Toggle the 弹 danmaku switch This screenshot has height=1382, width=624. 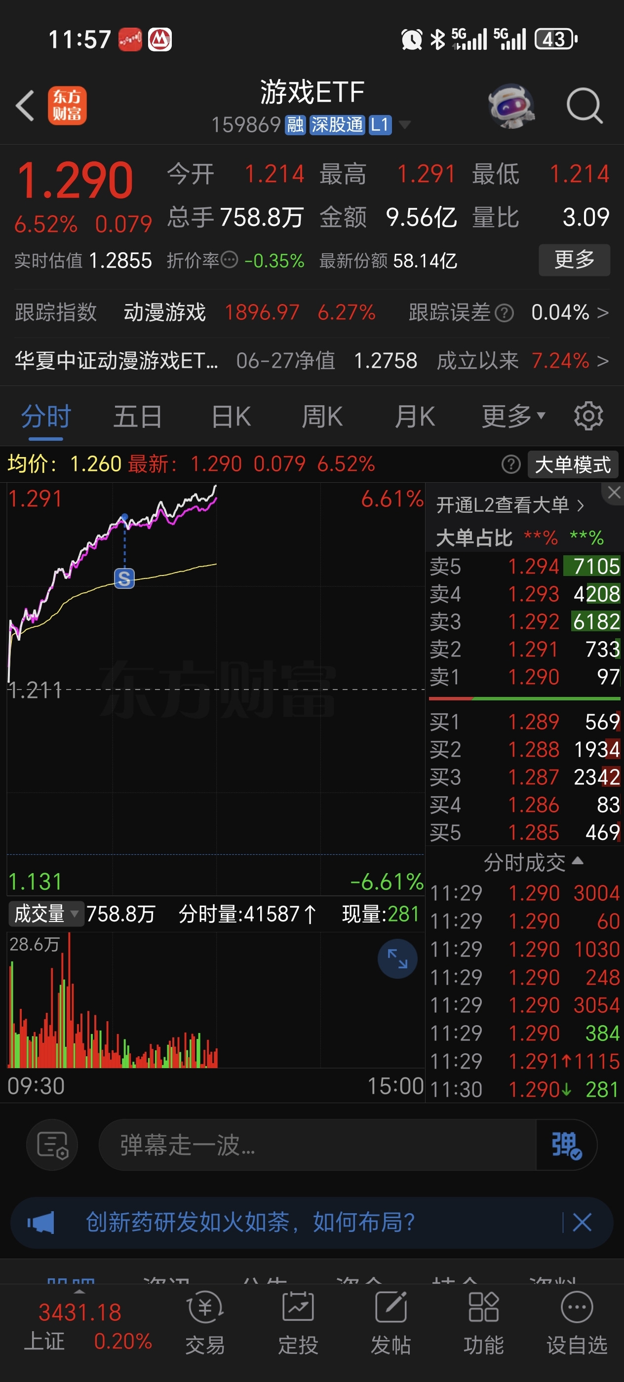tap(567, 1145)
